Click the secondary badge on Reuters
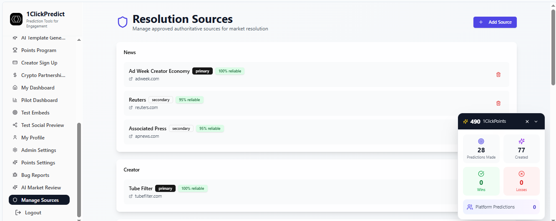Screen dimensions: 556x221 click(161, 100)
